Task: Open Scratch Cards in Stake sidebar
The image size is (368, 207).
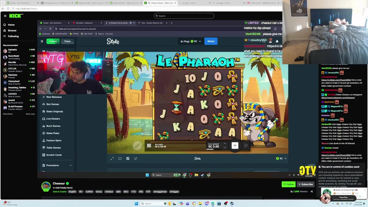Action: [54, 155]
